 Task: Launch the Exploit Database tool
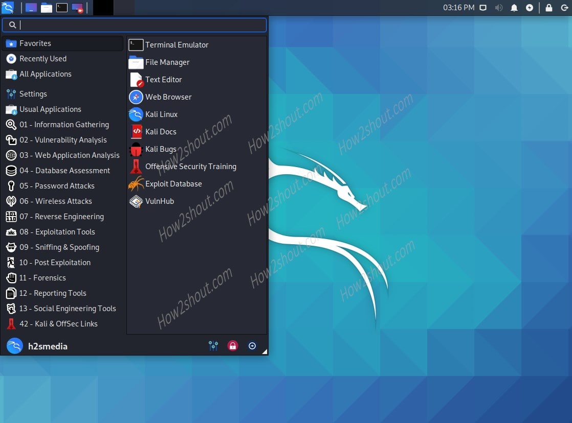click(172, 183)
